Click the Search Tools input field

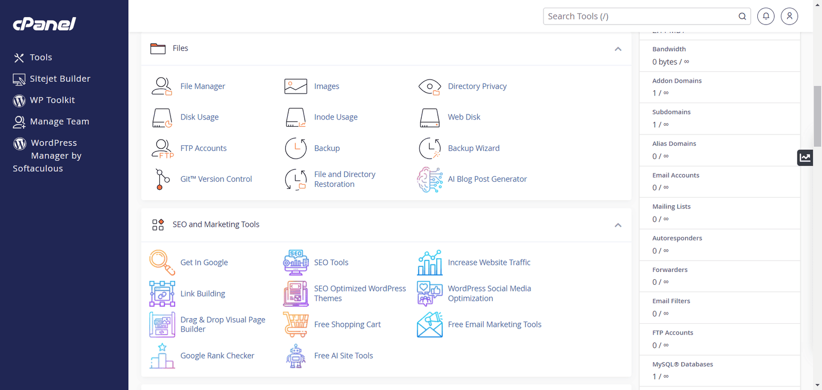pos(640,16)
